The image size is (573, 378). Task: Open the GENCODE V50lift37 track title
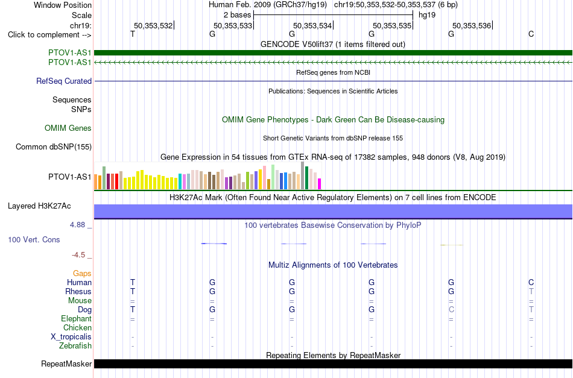pyautogui.click(x=332, y=44)
